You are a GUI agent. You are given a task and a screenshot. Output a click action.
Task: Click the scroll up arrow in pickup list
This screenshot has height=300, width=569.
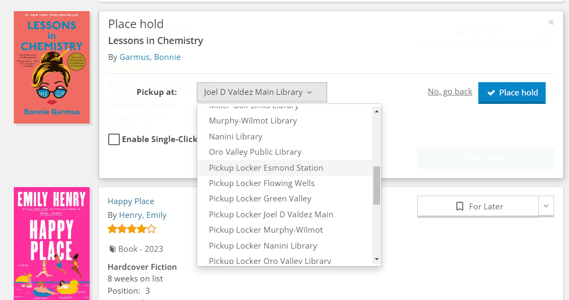point(377,111)
